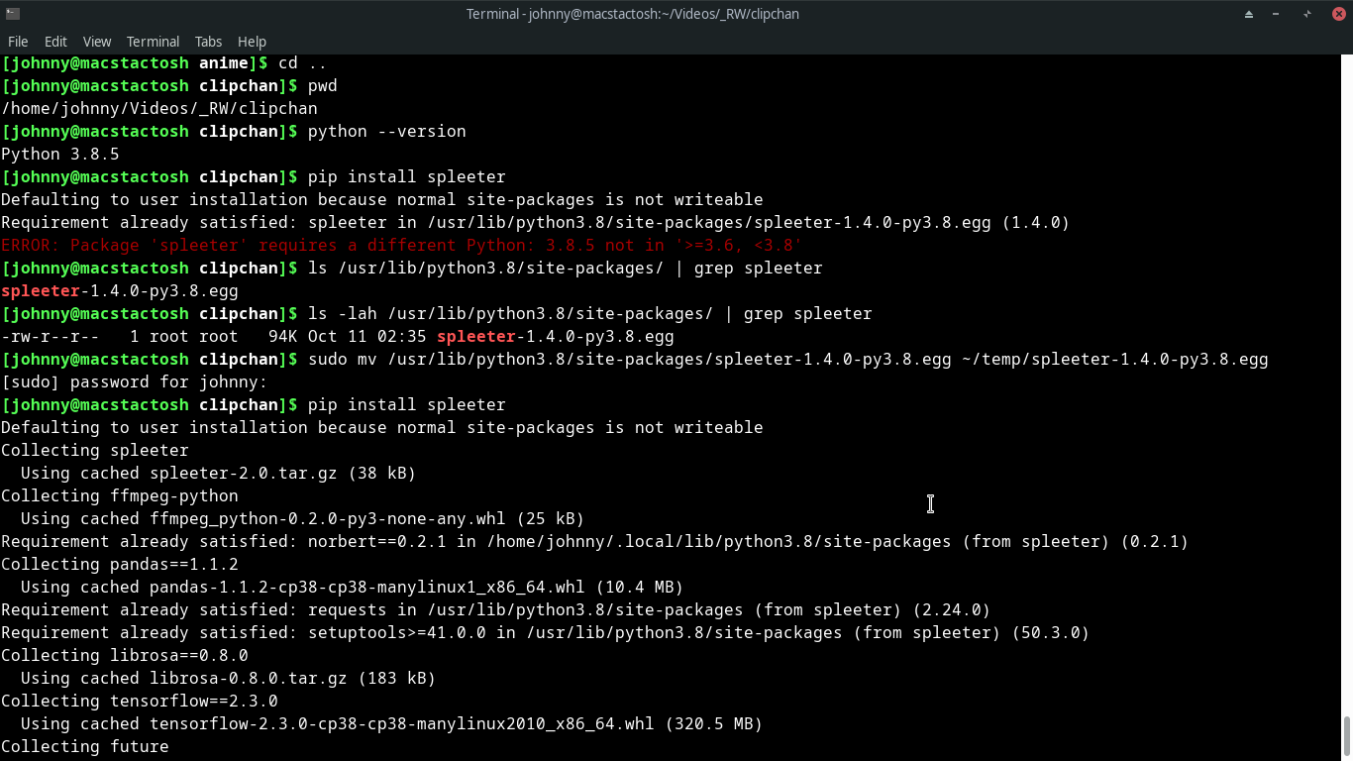The width and height of the screenshot is (1353, 761).
Task: Click the vertical scrollbar thumb
Action: (1347, 737)
